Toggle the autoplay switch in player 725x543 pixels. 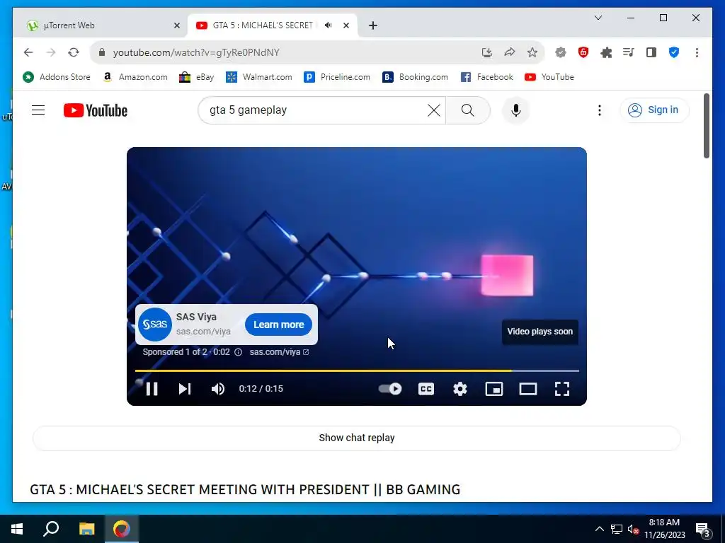pos(390,389)
